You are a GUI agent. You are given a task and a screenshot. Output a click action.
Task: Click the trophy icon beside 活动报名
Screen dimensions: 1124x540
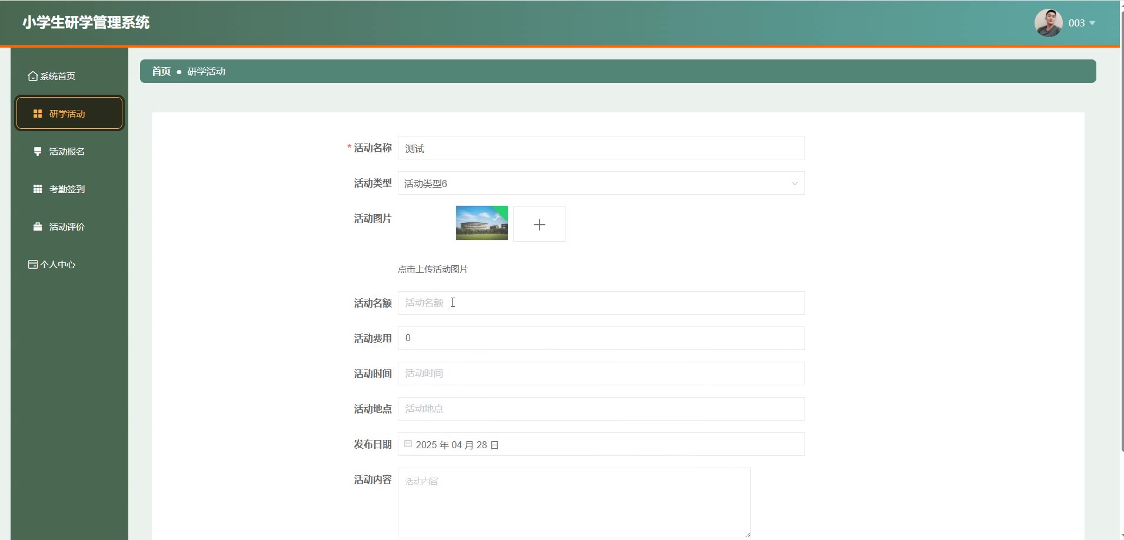tap(38, 151)
